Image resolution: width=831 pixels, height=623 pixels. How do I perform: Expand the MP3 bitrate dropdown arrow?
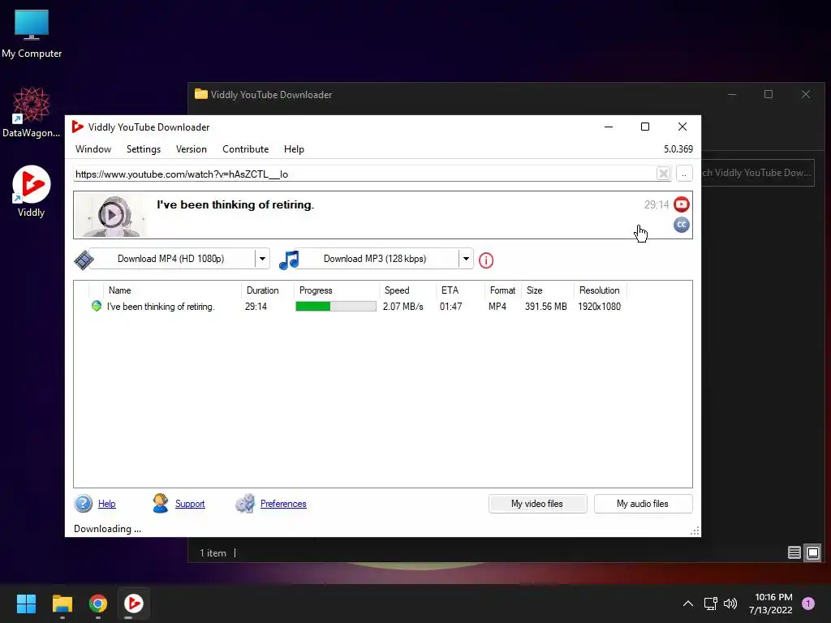(466, 259)
